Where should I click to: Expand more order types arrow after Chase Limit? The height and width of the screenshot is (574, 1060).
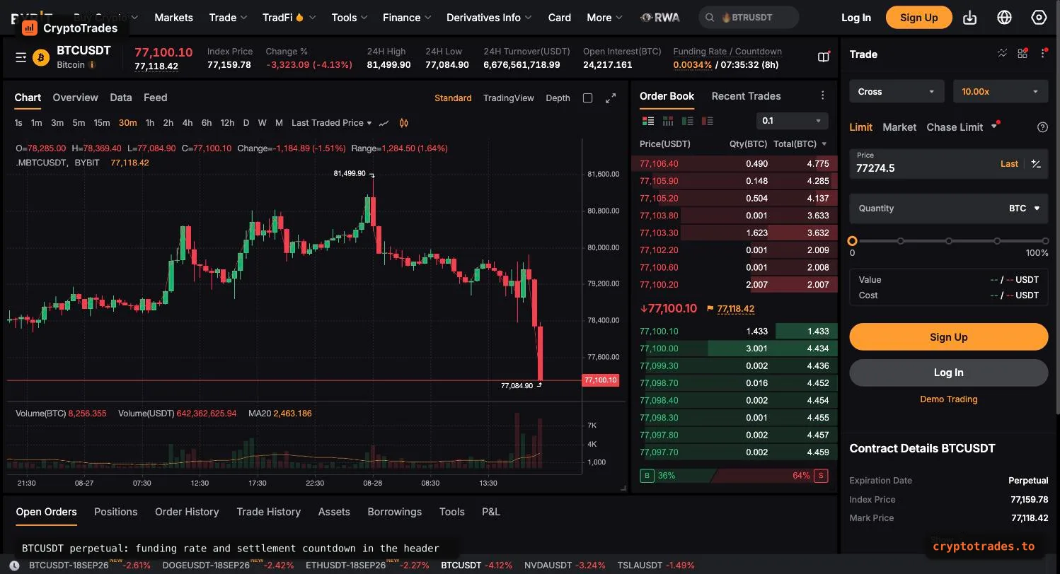994,127
